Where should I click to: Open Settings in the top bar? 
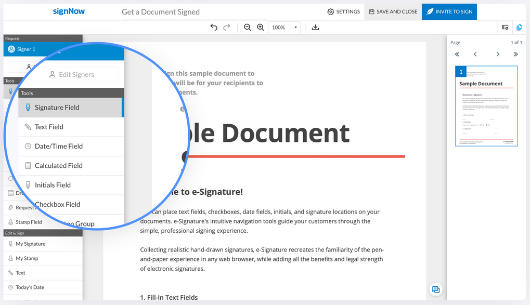point(343,11)
